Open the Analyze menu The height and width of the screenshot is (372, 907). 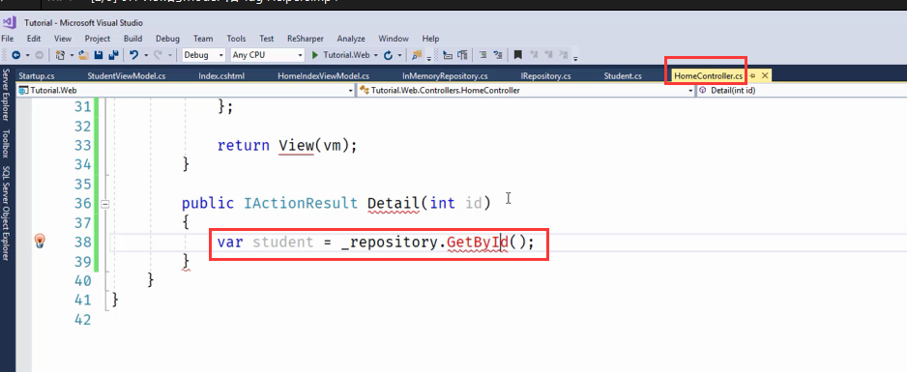(x=351, y=39)
